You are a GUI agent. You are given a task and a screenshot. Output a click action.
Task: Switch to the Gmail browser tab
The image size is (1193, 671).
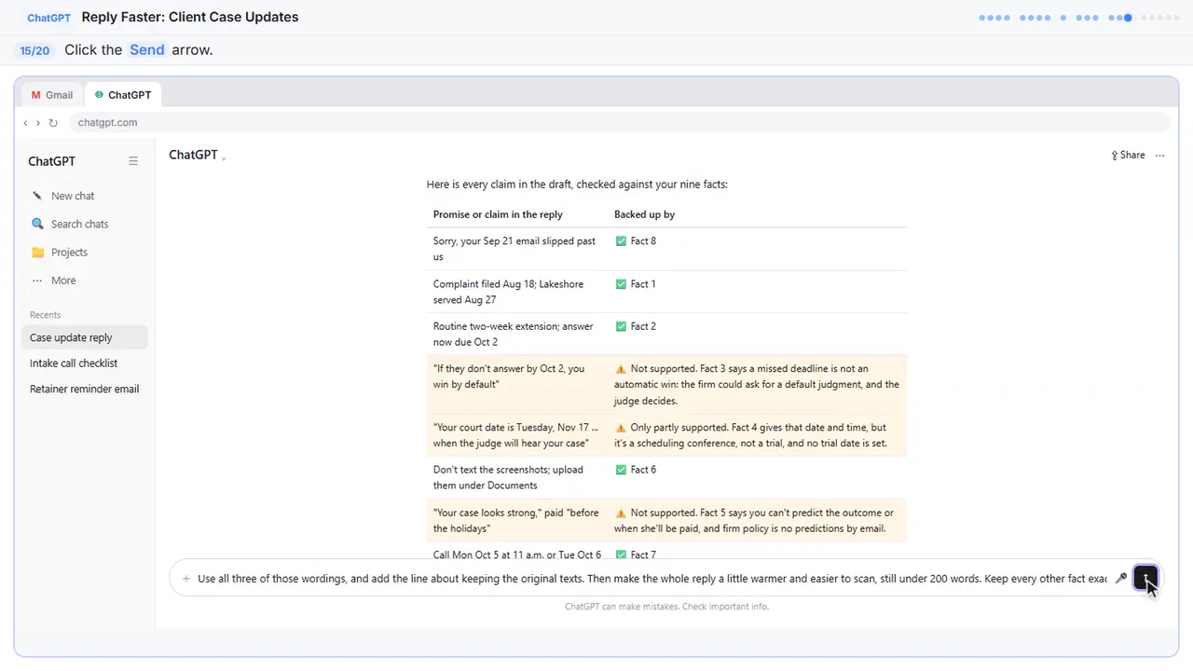(x=52, y=95)
